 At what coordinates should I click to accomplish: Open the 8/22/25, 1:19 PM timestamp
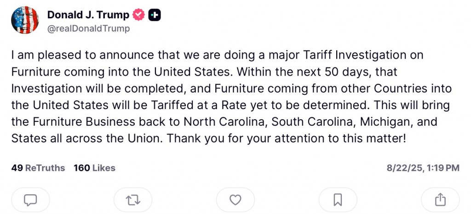[423, 168]
